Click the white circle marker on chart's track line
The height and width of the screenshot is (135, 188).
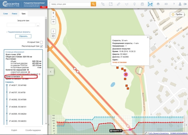pyautogui.click(x=128, y=126)
